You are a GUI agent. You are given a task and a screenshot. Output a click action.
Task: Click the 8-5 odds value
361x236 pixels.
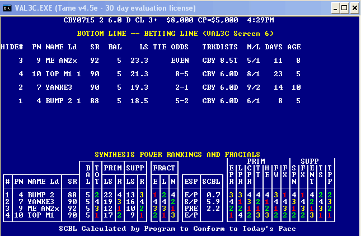pos(182,74)
